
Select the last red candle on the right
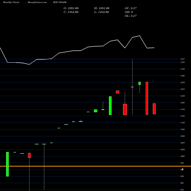pos(154,109)
